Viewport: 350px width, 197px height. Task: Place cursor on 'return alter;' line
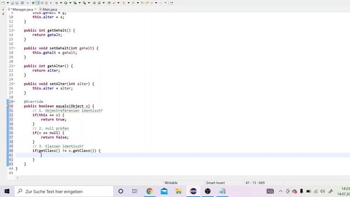tap(46, 71)
